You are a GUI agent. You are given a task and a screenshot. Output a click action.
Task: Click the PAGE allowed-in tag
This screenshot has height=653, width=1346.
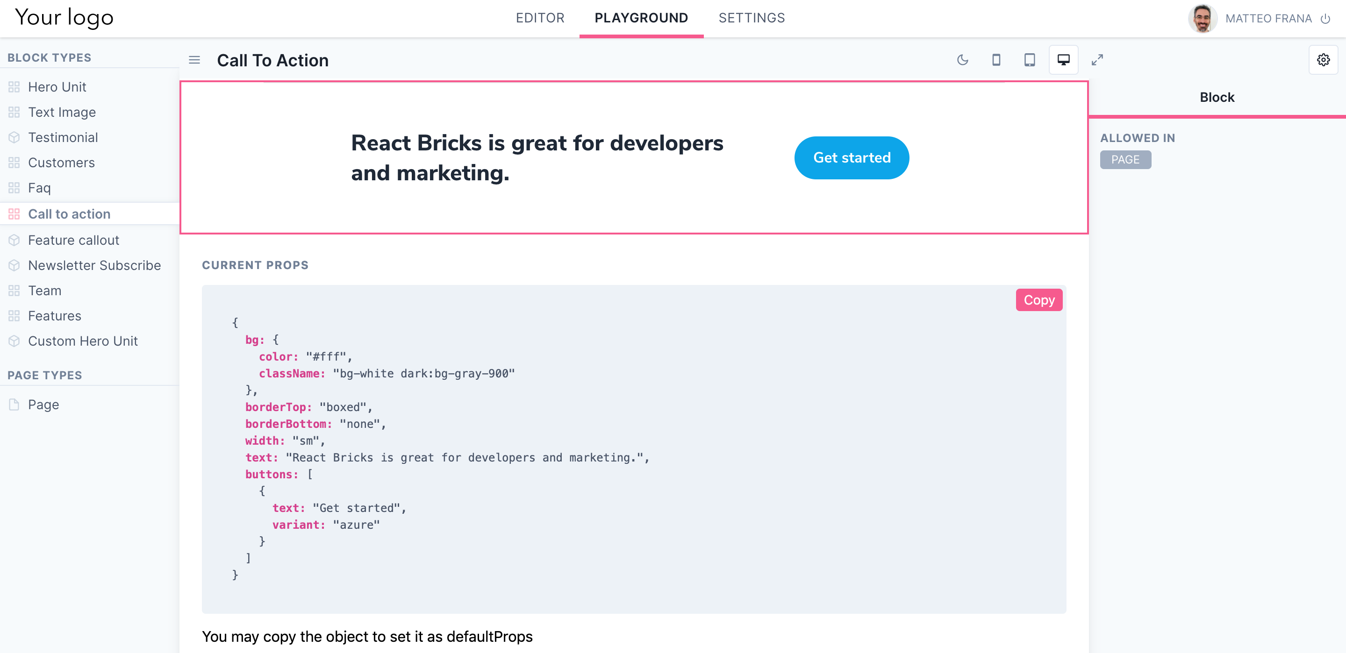[1125, 160]
